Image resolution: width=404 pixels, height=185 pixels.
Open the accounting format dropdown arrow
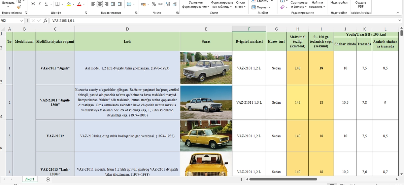point(148,4)
